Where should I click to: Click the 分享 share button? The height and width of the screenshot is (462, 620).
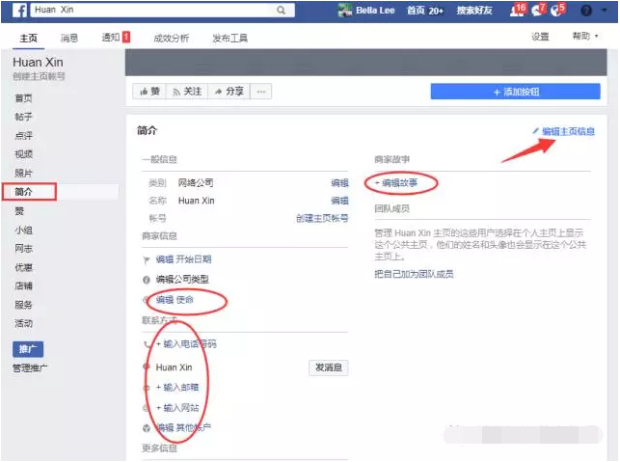pyautogui.click(x=229, y=92)
